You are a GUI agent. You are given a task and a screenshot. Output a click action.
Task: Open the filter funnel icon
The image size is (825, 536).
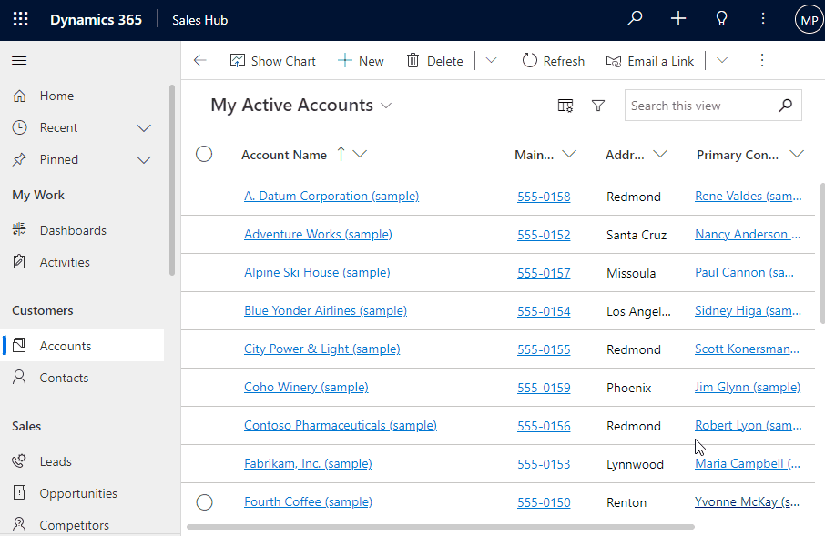598,106
